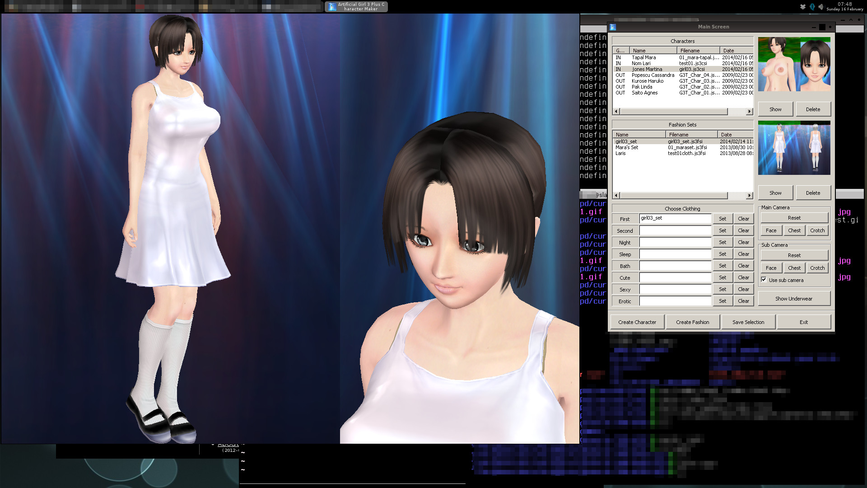
Task: Open the Dropbox tray icon
Action: point(802,7)
